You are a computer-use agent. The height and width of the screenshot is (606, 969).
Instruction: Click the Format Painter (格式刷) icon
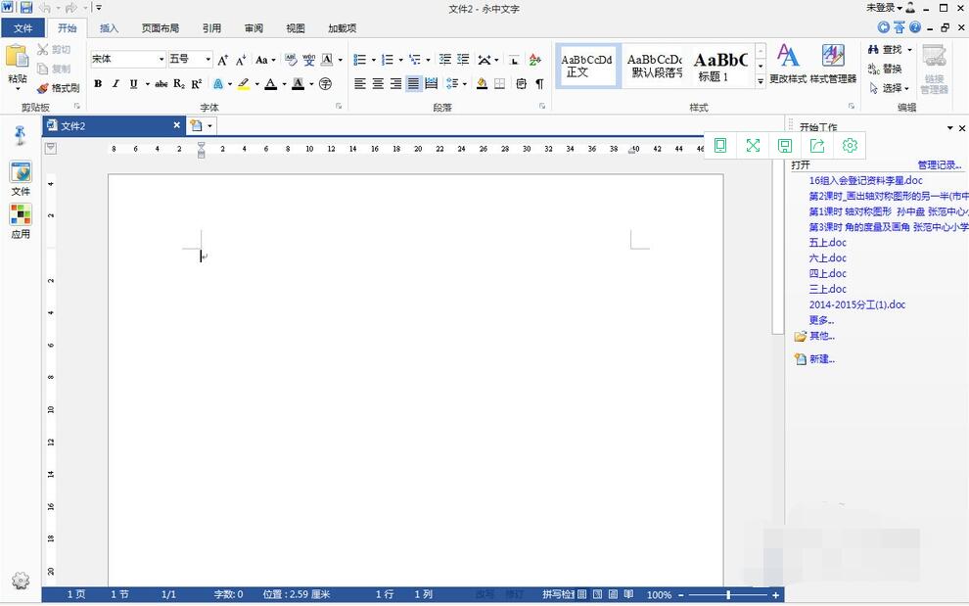coord(43,88)
